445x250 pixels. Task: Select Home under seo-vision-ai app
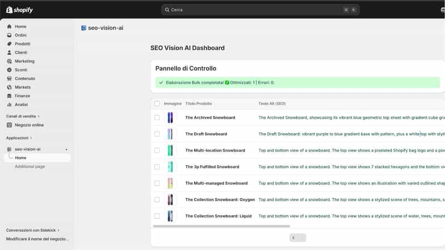(37, 158)
